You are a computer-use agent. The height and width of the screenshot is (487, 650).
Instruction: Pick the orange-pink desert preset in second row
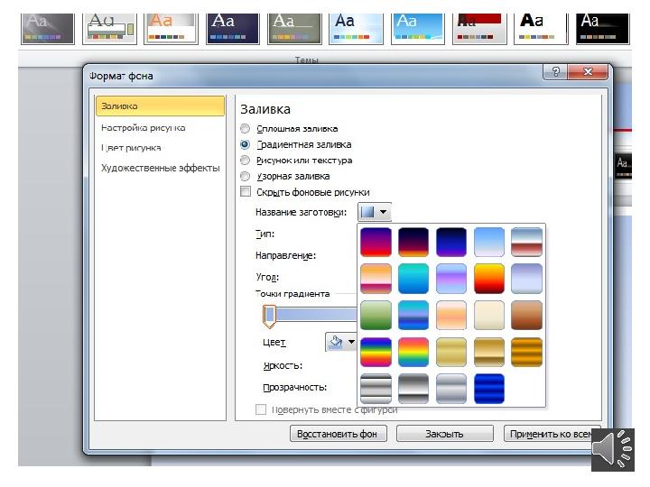[376, 279]
